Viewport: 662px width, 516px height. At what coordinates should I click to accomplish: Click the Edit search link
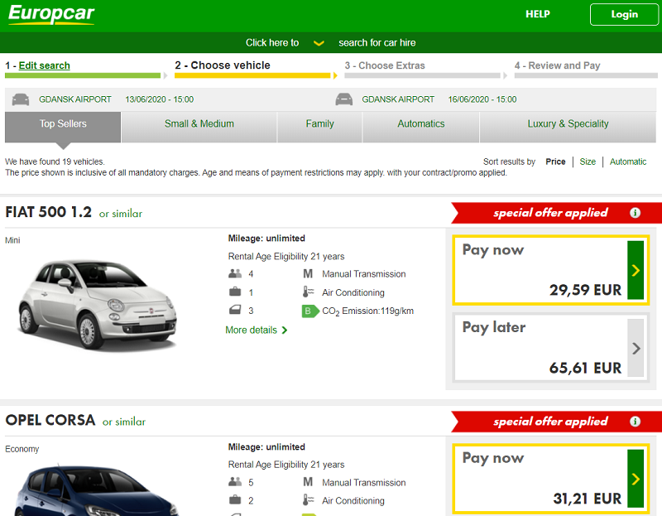45,65
